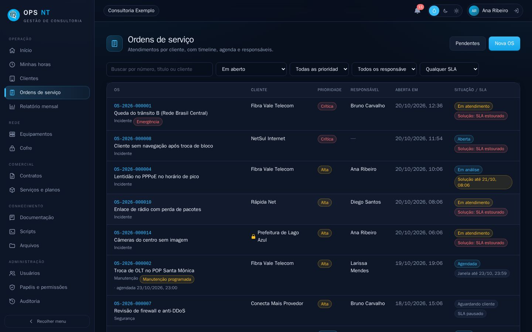Select the water-drop theme option
This screenshot has width=532, height=332.
click(x=434, y=11)
